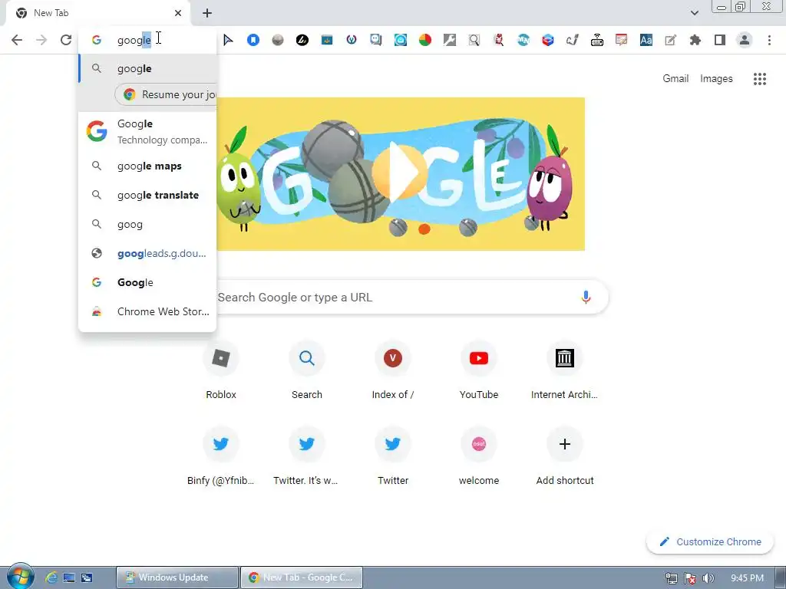Open the Internet Archive shortcut

point(564,370)
